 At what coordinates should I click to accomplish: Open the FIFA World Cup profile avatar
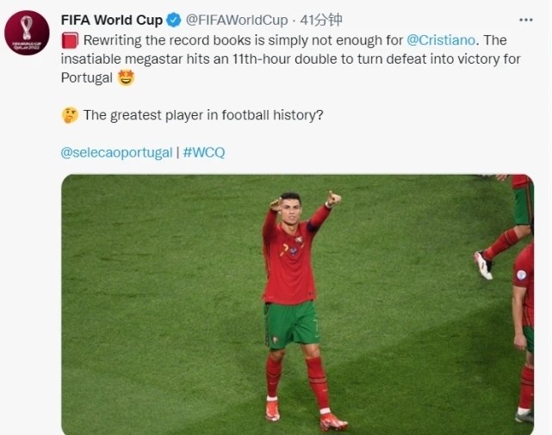(x=27, y=33)
